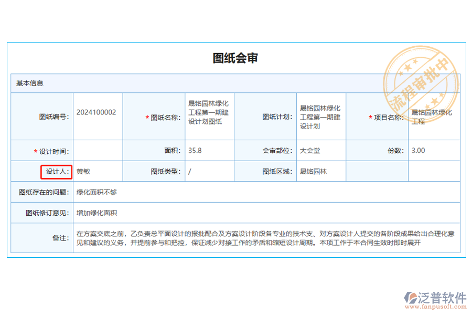Click the 备注 row label
The height and width of the screenshot is (315, 472).
[61, 237]
